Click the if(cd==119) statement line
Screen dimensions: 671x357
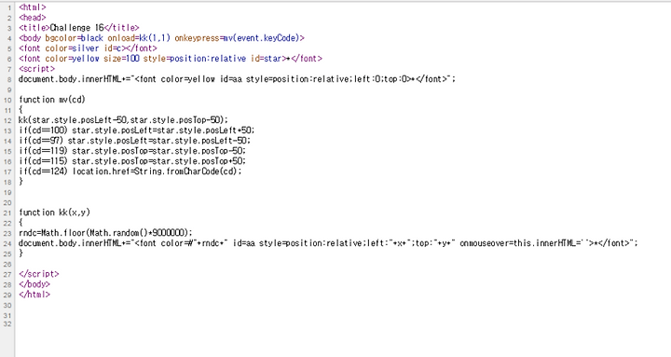[x=132, y=151]
